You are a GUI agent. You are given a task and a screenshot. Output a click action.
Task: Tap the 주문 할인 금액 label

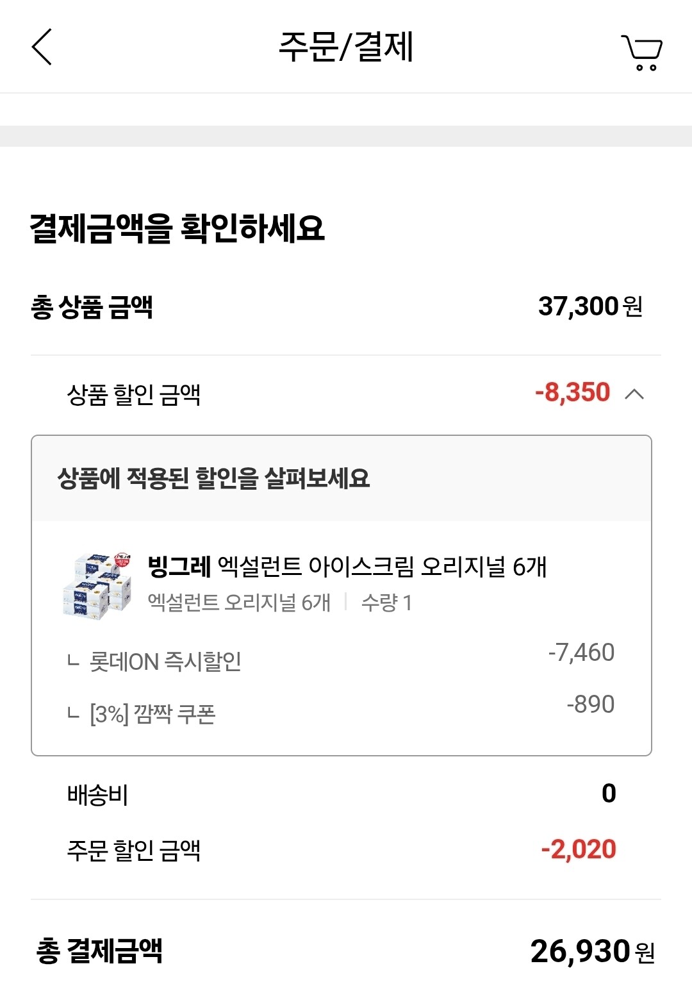tap(134, 851)
